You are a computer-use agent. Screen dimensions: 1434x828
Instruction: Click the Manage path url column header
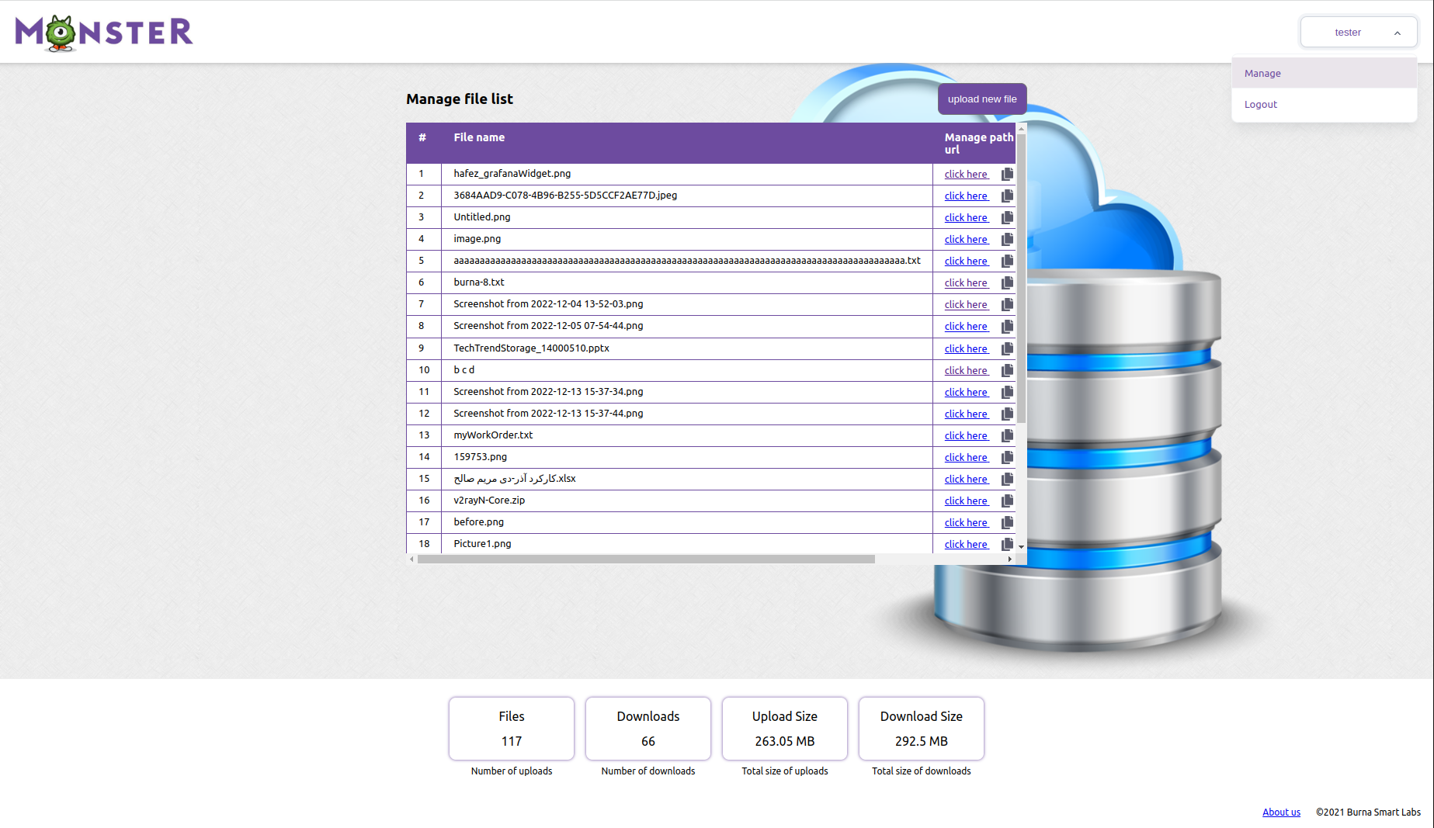click(979, 144)
